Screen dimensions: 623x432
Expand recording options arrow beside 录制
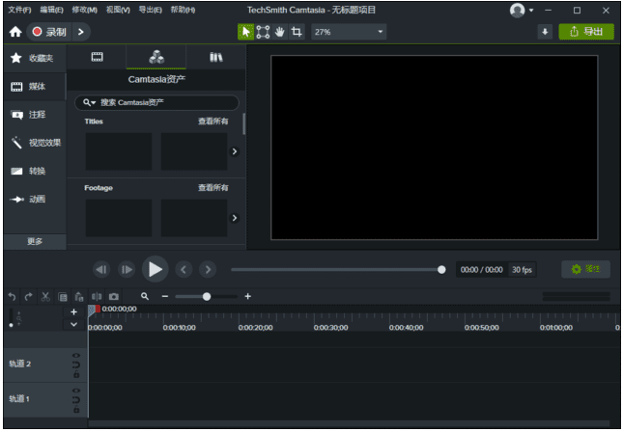tap(81, 32)
